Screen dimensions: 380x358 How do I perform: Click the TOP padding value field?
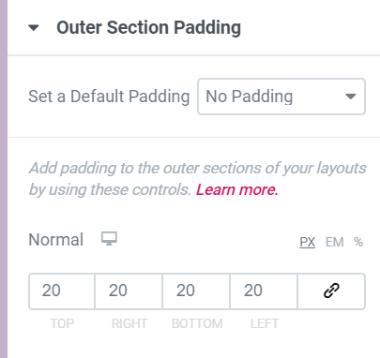click(x=62, y=291)
